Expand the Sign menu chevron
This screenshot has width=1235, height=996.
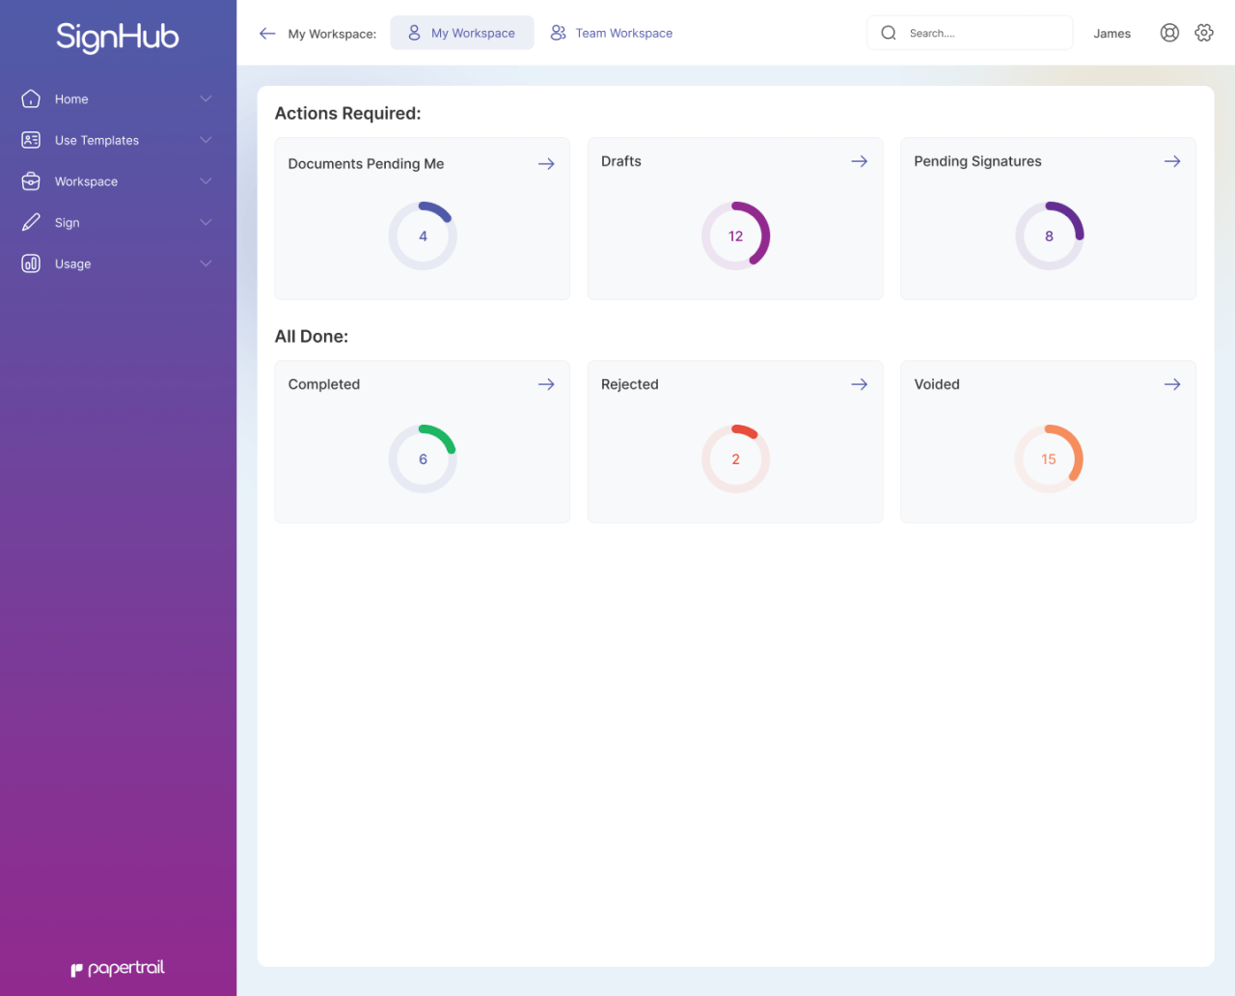pyautogui.click(x=206, y=222)
